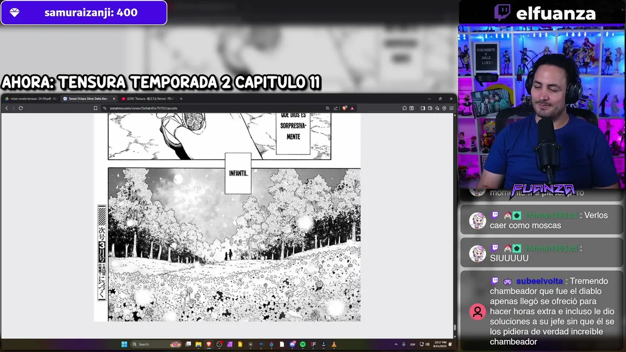Switch to the Tensura Reimei YouTube tab
This screenshot has height=352, width=626.
pos(147,99)
